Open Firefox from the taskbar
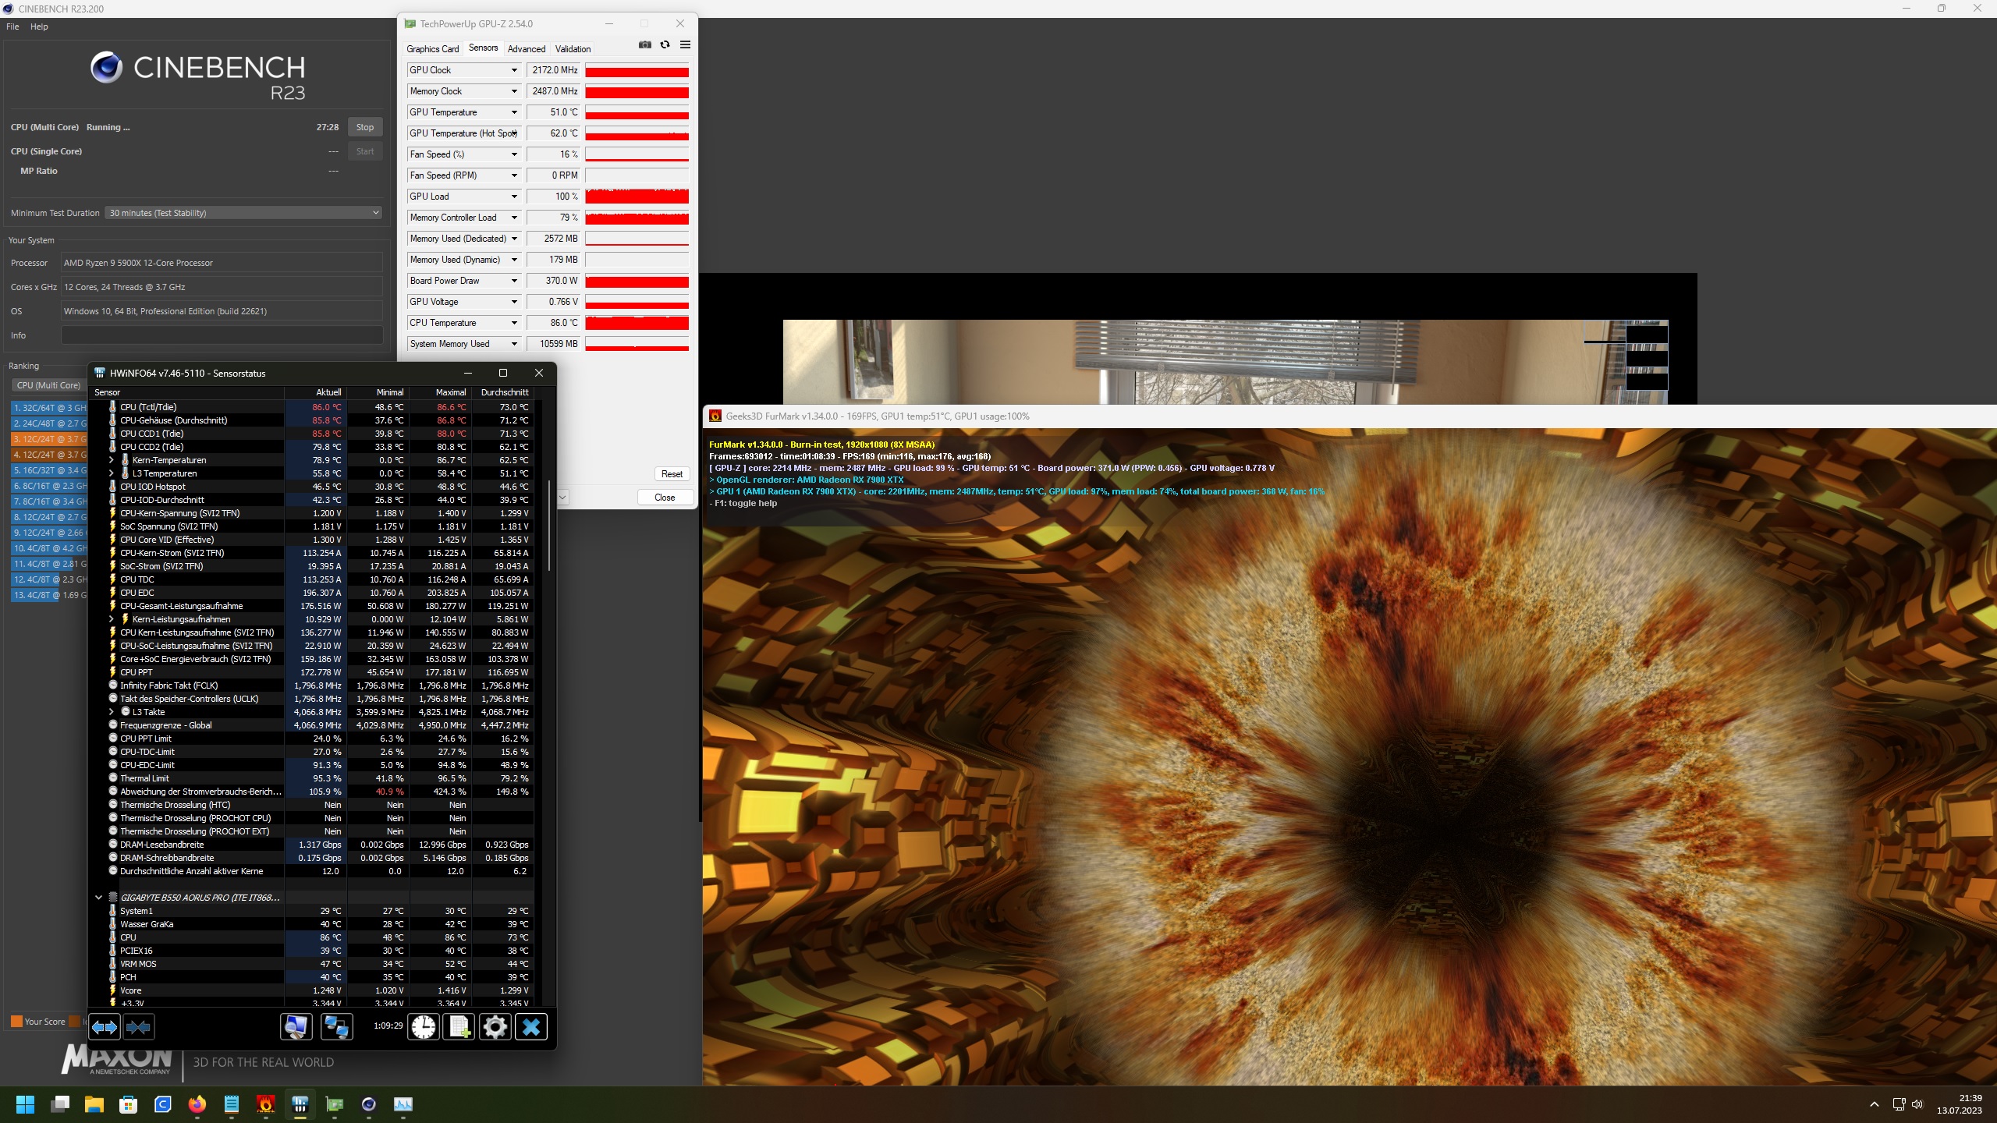Viewport: 1997px width, 1123px height. coord(197,1104)
